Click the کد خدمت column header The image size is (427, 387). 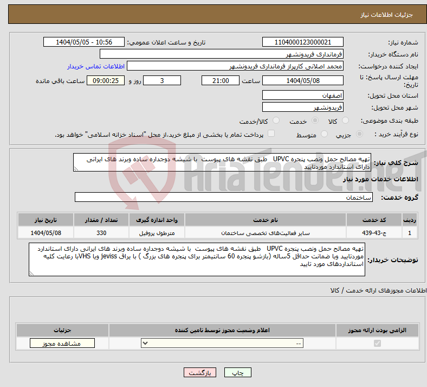pos(374,220)
